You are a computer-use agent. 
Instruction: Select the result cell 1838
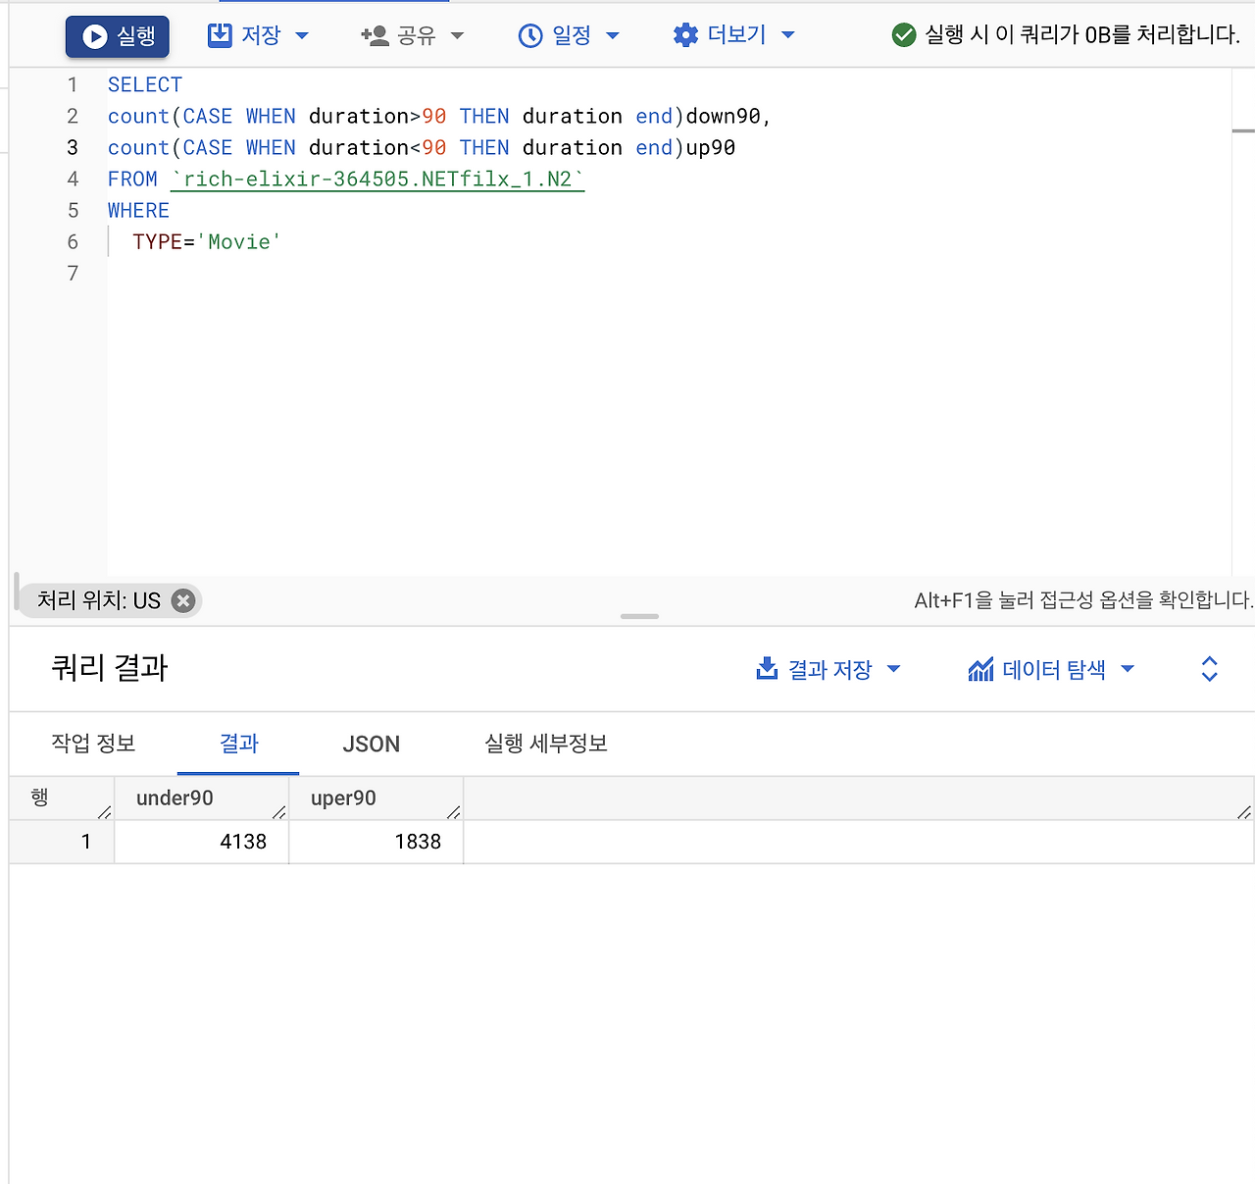tap(376, 842)
